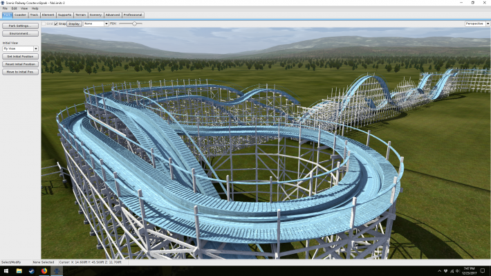The width and height of the screenshot is (491, 276).
Task: Click Move to Initial Pos. button
Action: pos(20,72)
